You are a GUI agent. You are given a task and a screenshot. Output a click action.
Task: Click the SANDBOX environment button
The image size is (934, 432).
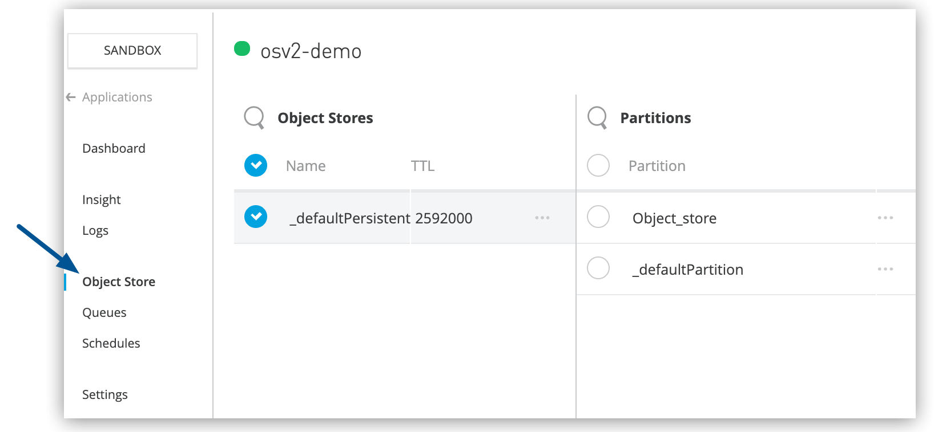[132, 51]
